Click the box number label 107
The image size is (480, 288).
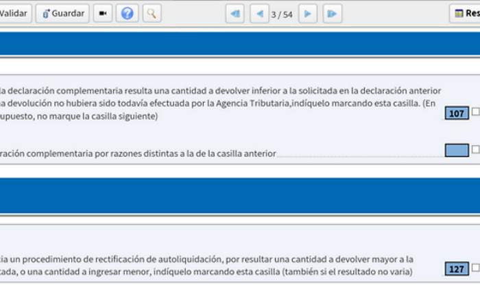click(x=457, y=113)
